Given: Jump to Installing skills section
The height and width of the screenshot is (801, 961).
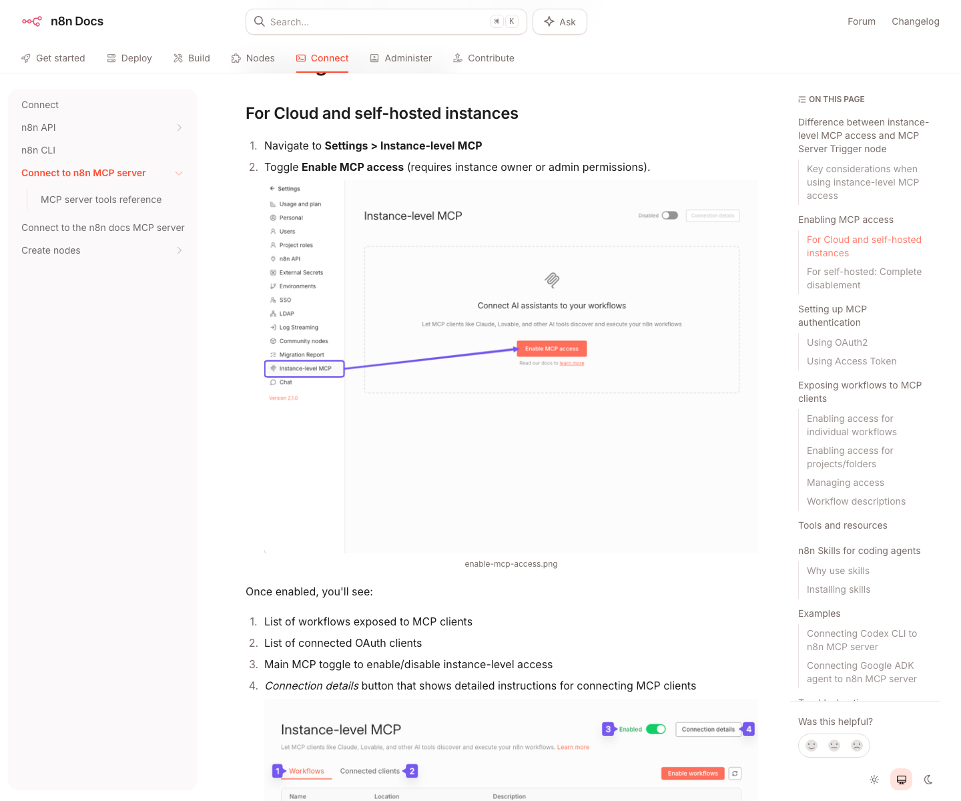Looking at the screenshot, I should [x=838, y=589].
